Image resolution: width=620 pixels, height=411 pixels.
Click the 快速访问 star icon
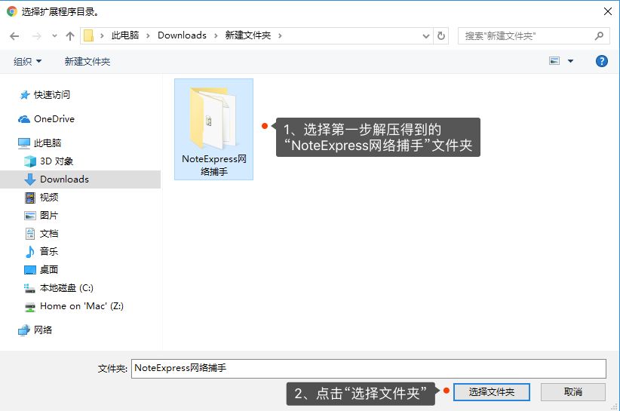coord(25,95)
